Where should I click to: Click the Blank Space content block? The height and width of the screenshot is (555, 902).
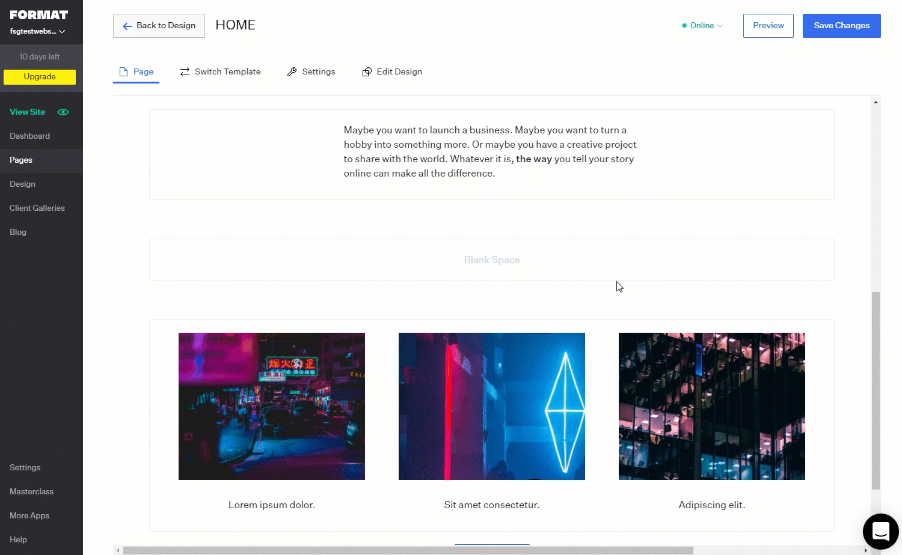[x=491, y=259]
